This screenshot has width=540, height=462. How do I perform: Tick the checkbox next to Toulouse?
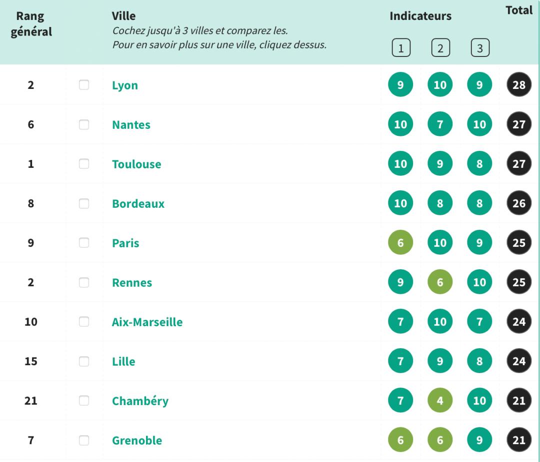pyautogui.click(x=84, y=164)
